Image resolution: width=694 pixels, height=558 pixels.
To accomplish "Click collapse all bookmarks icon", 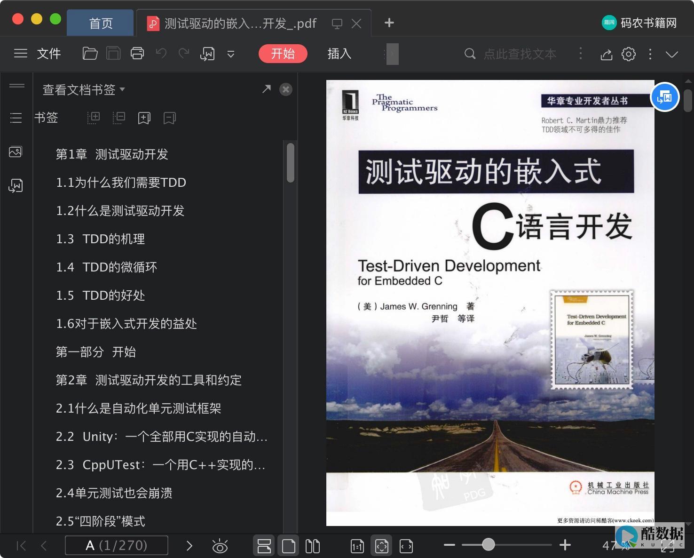I will pos(119,118).
